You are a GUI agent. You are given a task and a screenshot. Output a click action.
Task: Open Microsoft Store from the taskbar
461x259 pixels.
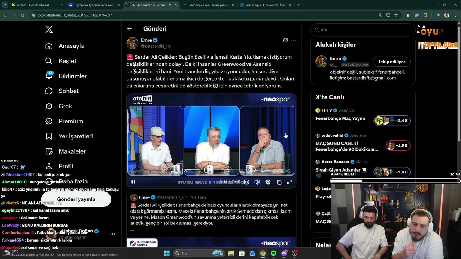coord(242,253)
